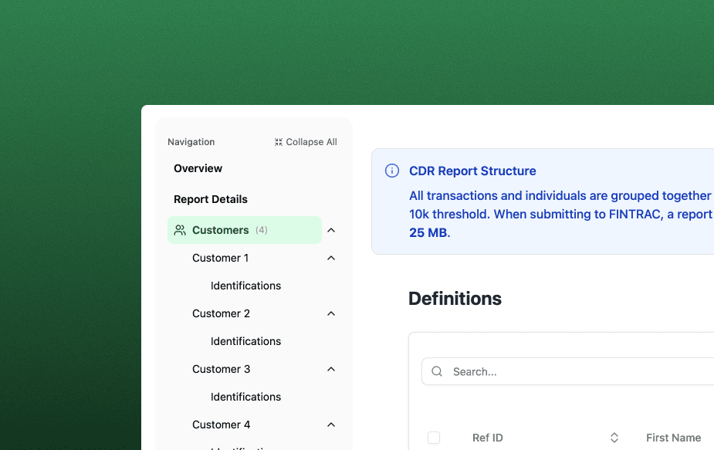Collapse the Customer 3 section
714x450 pixels.
point(330,369)
